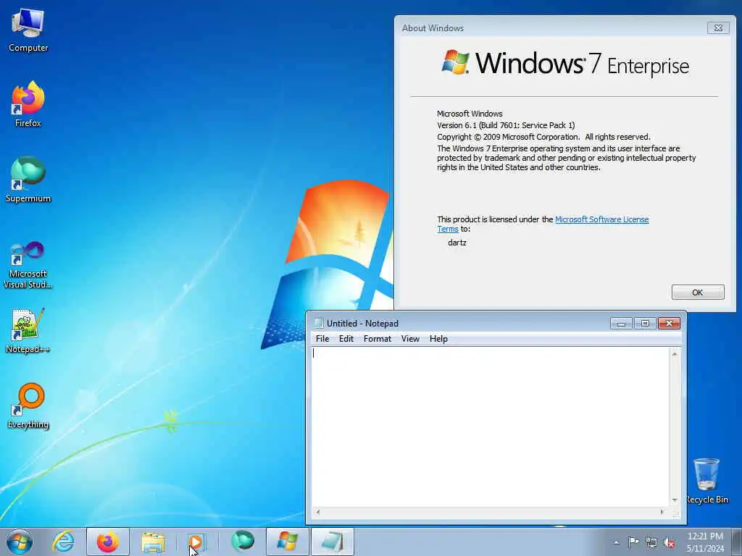Viewport: 742px width, 556px height.
Task: Click the Show desktop strip
Action: 737,542
